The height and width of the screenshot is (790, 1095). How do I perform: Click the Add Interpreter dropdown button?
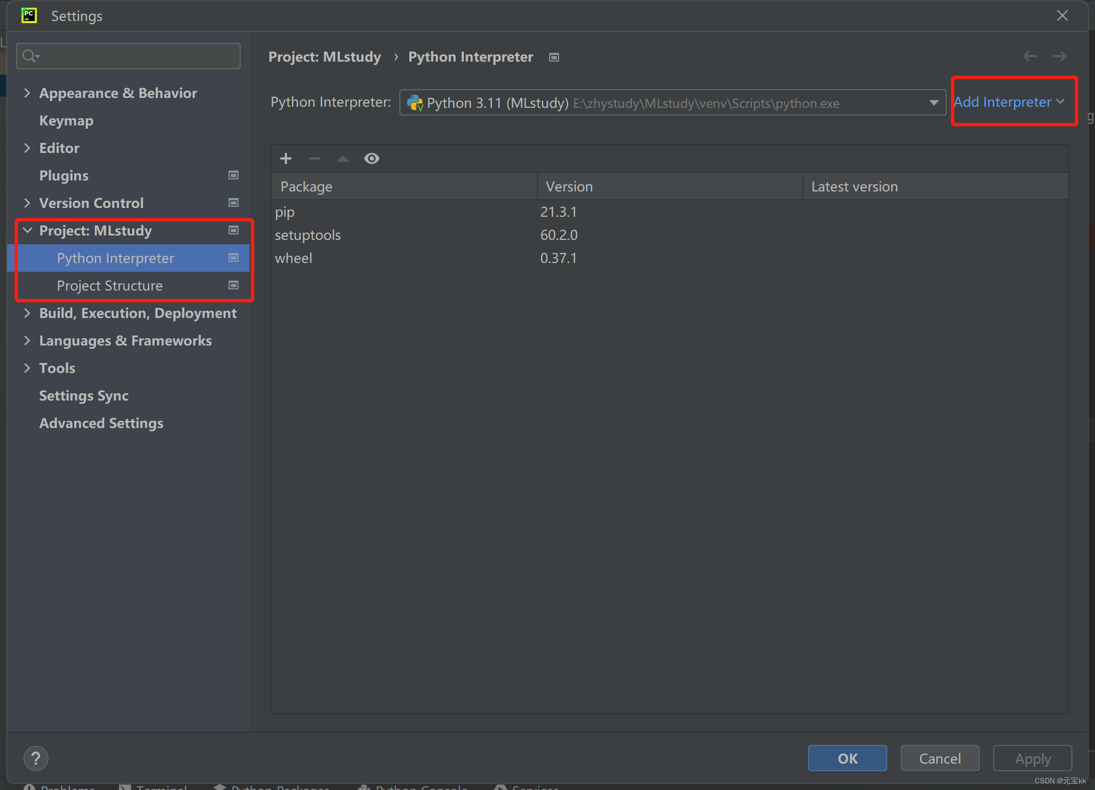[1009, 102]
